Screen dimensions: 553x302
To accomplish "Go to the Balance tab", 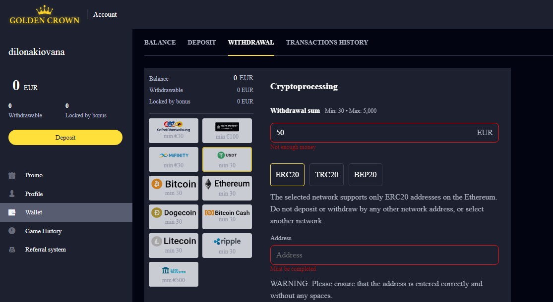I will [160, 43].
